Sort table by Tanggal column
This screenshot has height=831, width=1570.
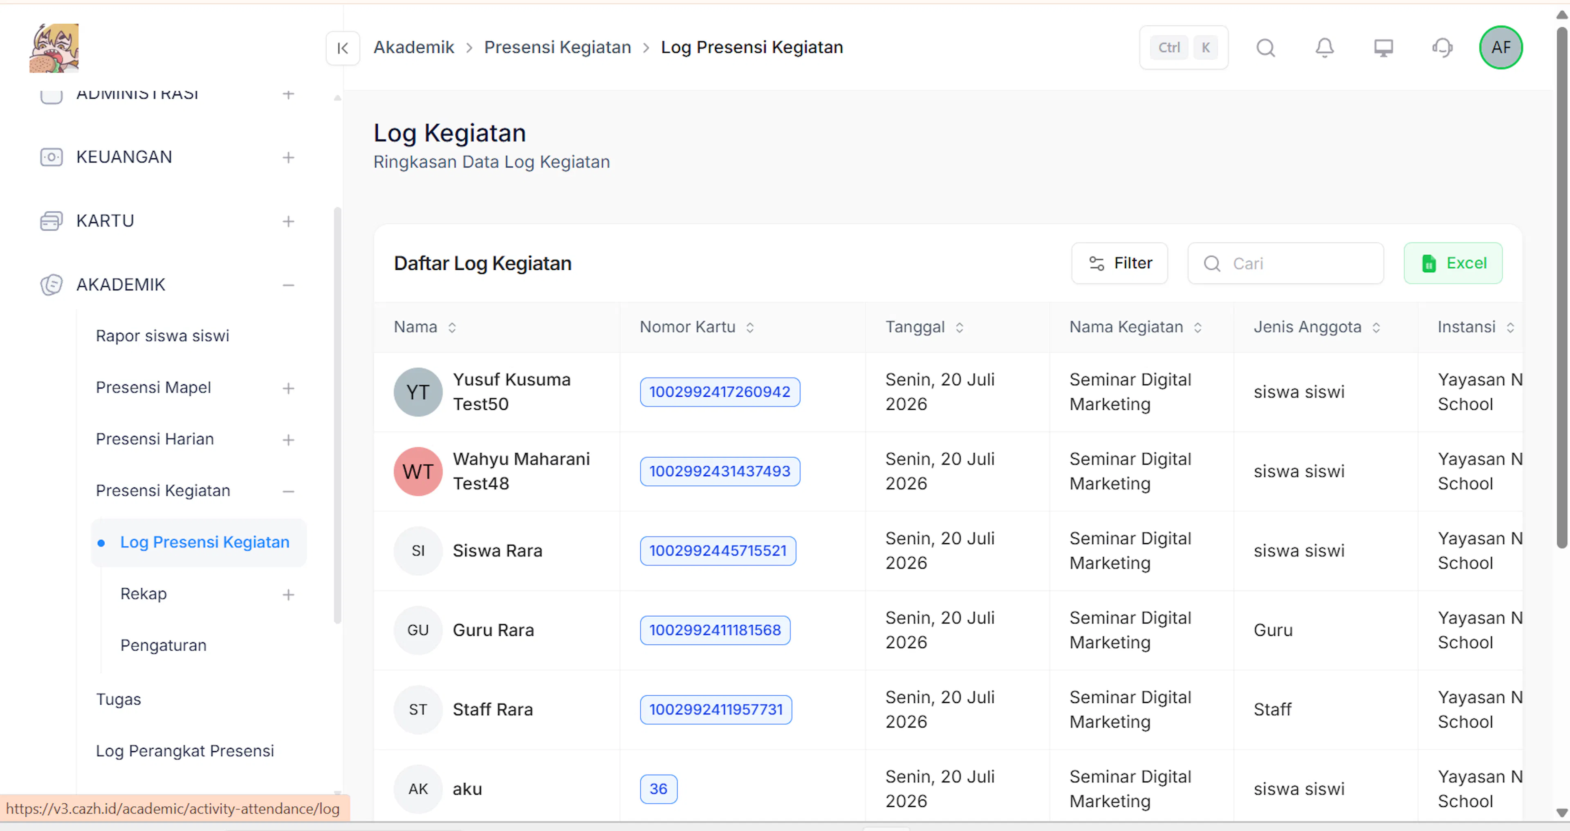959,328
